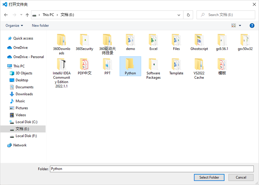Select the PPT folder
This screenshot has height=185, width=259.
(x=107, y=67)
